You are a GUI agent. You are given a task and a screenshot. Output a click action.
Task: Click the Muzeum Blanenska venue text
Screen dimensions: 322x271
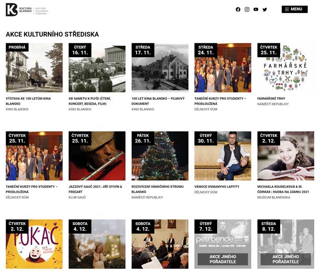coord(274,197)
